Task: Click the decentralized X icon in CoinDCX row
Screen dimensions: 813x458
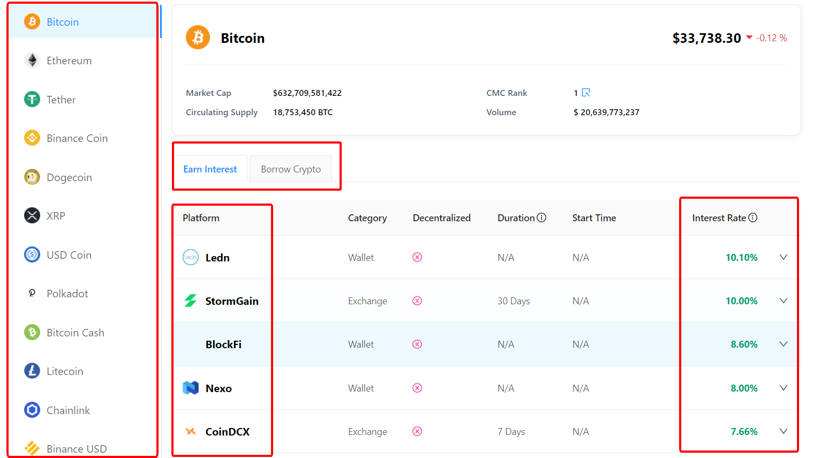Action: coord(417,431)
